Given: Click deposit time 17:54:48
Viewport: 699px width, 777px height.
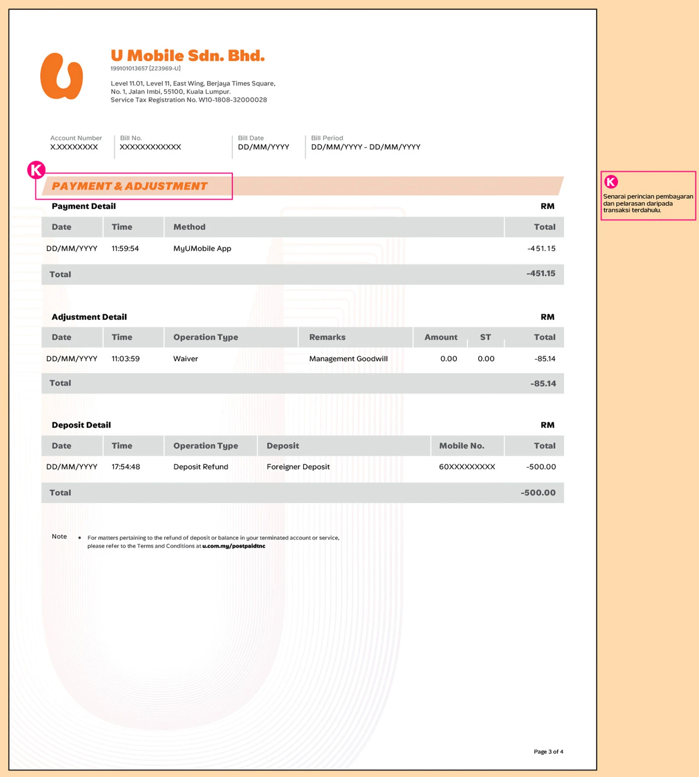Looking at the screenshot, I should point(126,467).
